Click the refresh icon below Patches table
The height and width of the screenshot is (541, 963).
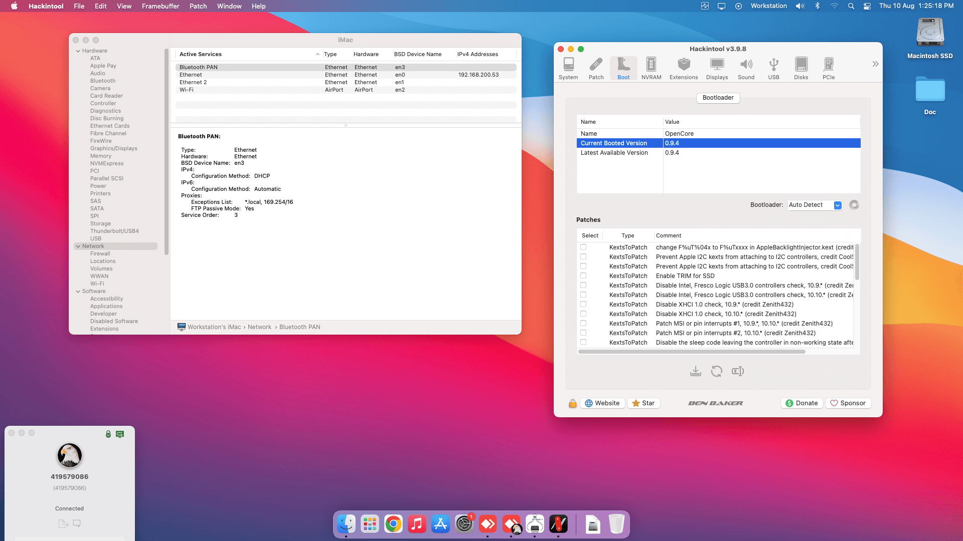click(717, 371)
